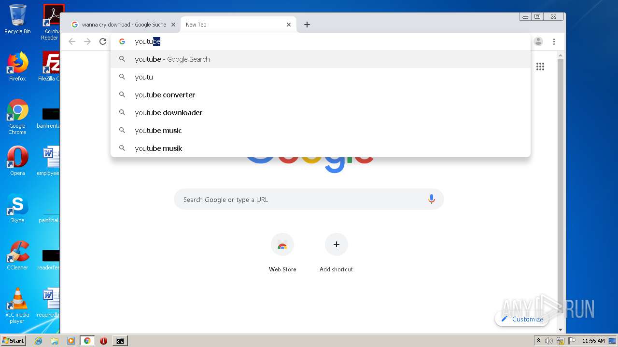Choose the 'youtu' suggestion
Image resolution: width=618 pixels, height=347 pixels.
point(321,77)
